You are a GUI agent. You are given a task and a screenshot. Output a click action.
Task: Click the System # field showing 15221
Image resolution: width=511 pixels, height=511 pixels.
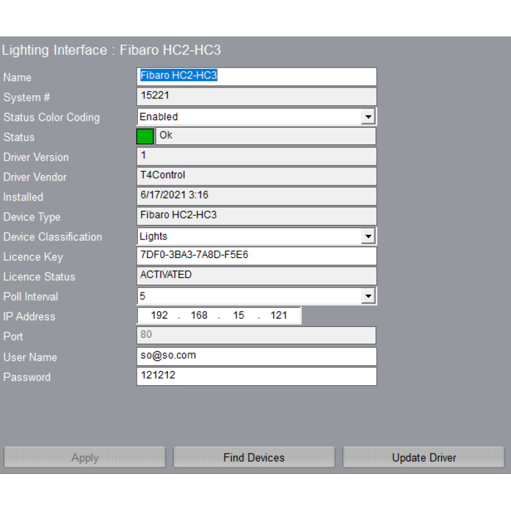(x=257, y=96)
